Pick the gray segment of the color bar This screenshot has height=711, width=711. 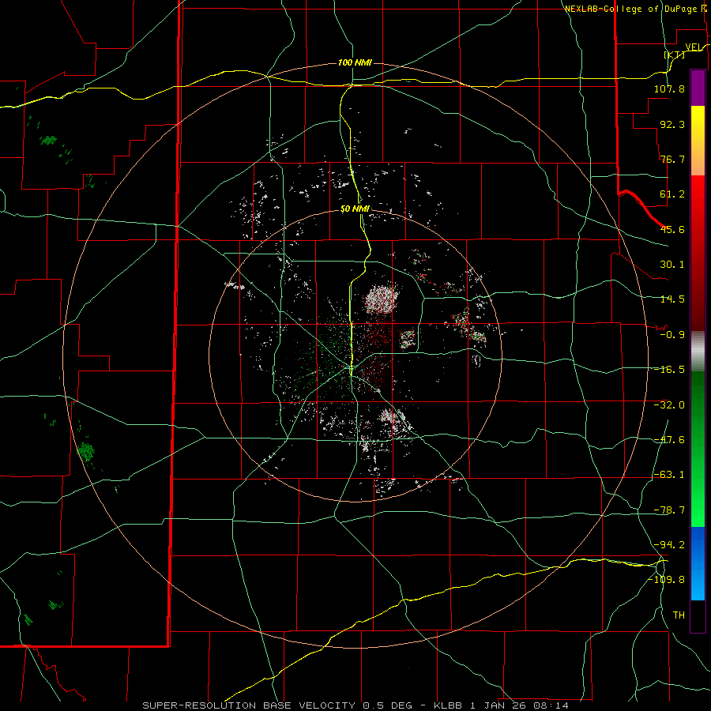click(698, 352)
